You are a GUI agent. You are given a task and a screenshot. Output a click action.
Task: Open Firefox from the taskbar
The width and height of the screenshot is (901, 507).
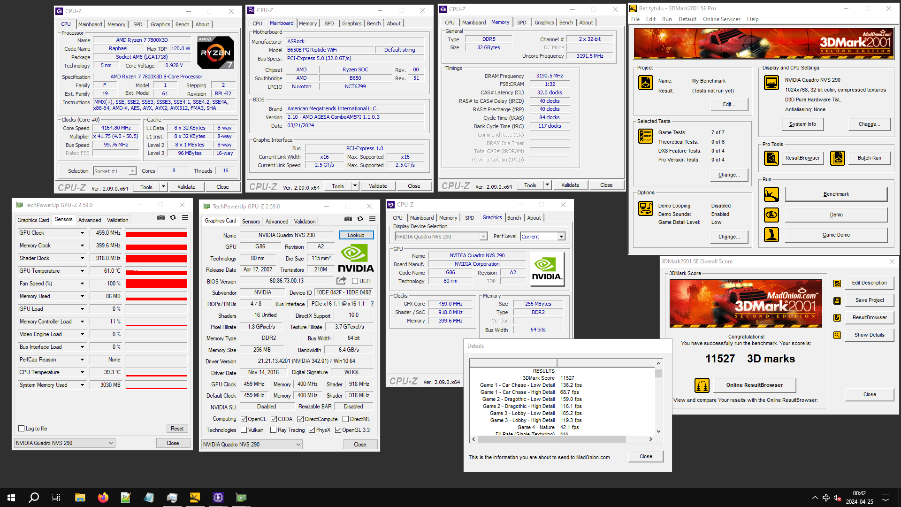103,498
